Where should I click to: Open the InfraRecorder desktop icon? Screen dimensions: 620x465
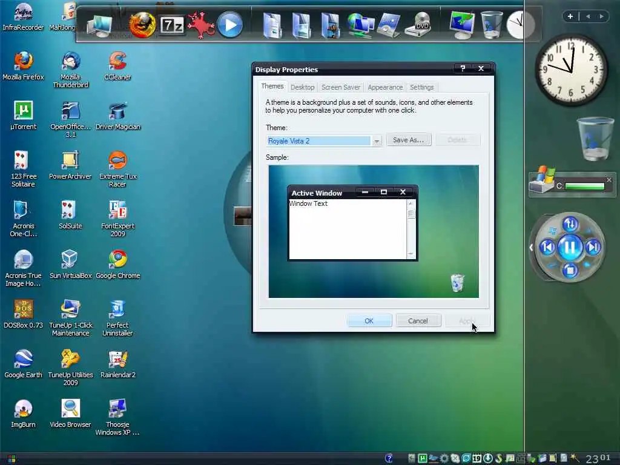pyautogui.click(x=23, y=16)
